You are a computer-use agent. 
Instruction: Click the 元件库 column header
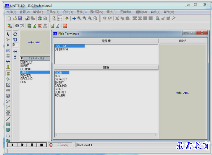click(106, 41)
